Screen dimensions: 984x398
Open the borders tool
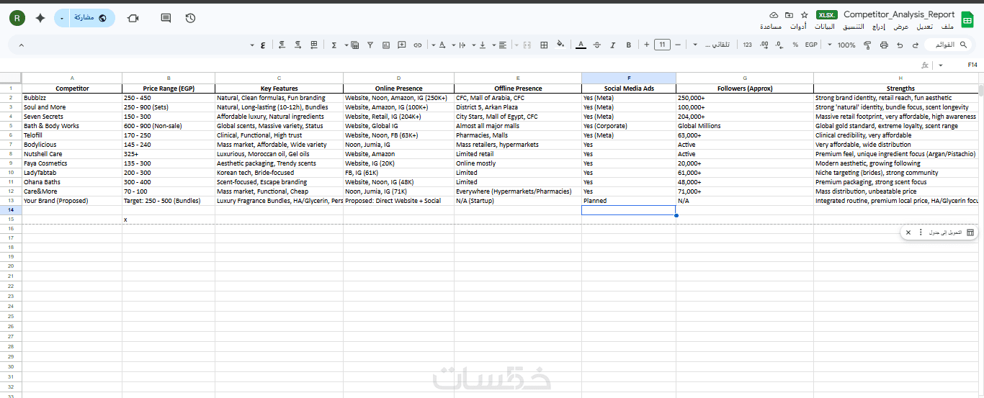[544, 45]
